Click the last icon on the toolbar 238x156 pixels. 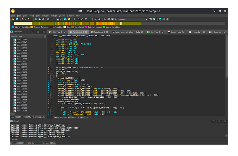[x=167, y=19]
